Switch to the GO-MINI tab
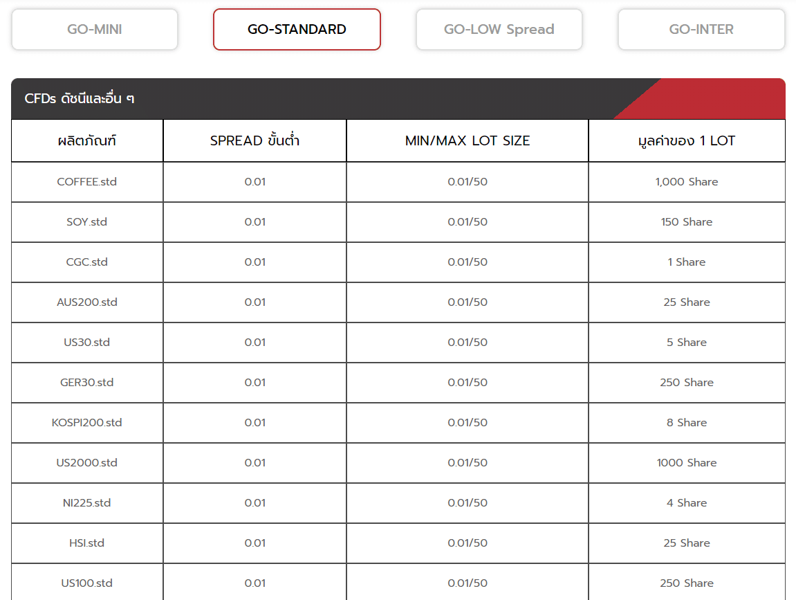The width and height of the screenshot is (796, 600). pyautogui.click(x=95, y=29)
